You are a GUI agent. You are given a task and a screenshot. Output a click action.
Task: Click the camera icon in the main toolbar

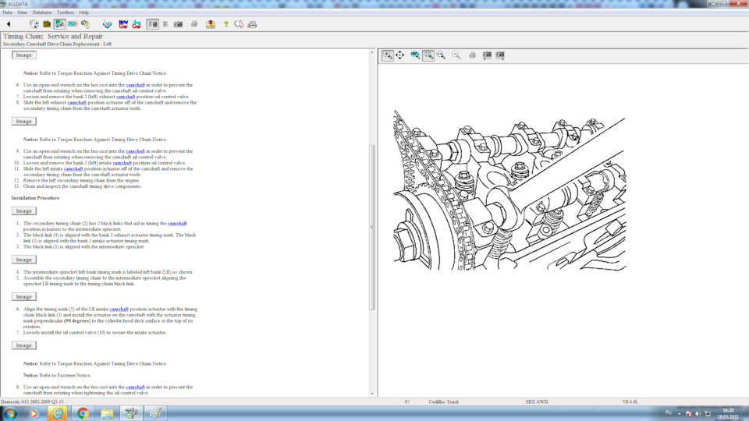[x=179, y=24]
